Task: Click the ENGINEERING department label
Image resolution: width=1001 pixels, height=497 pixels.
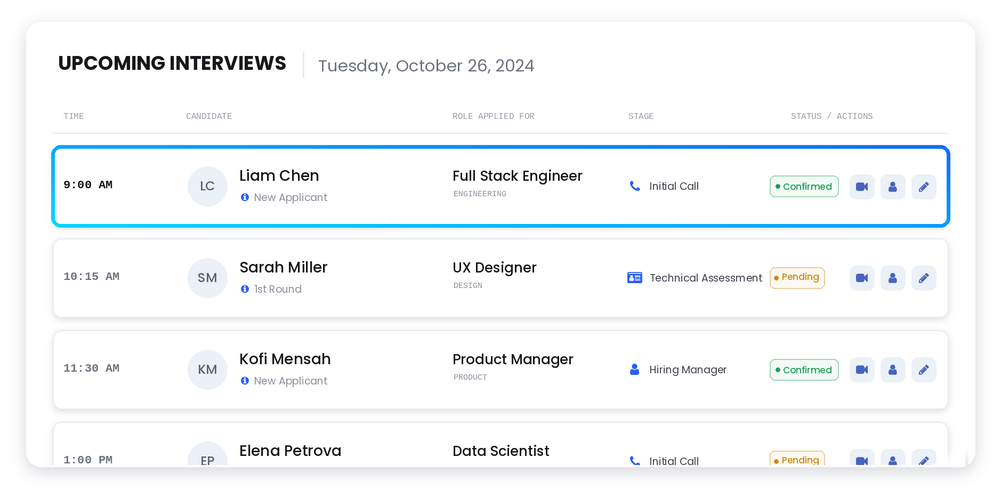Action: point(480,194)
